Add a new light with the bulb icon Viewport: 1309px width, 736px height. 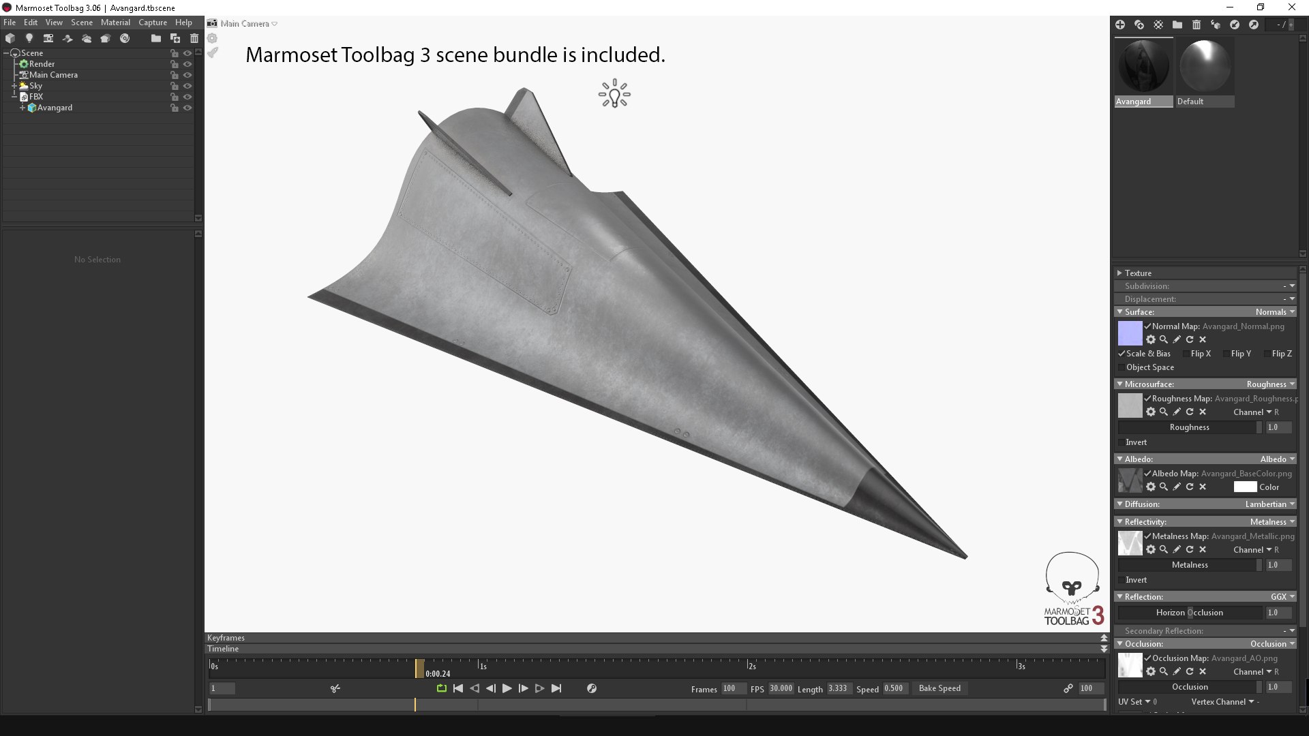tap(29, 38)
